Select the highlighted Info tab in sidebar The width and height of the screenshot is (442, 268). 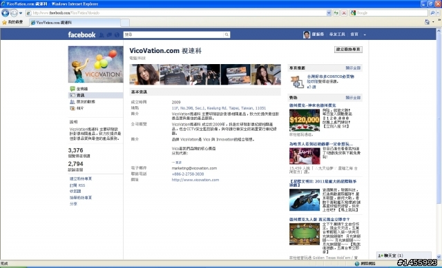tap(95, 95)
